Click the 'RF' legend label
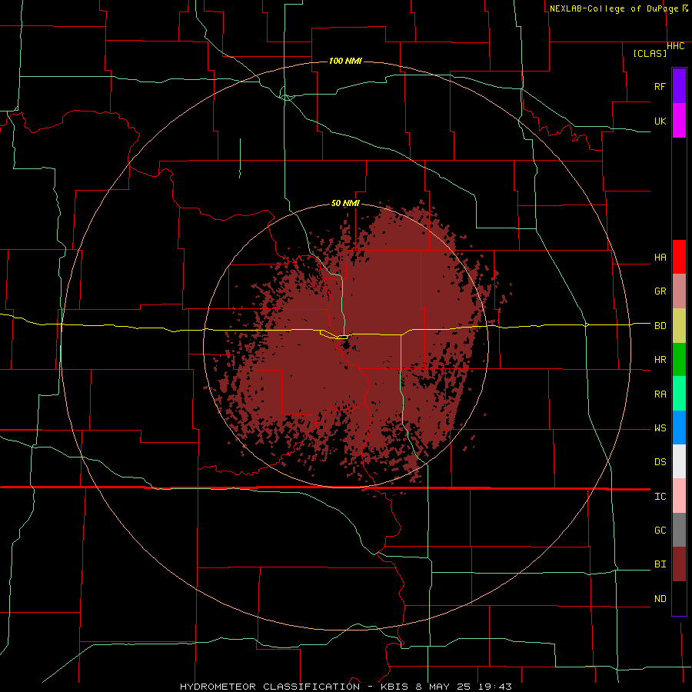The image size is (692, 692). pos(660,86)
